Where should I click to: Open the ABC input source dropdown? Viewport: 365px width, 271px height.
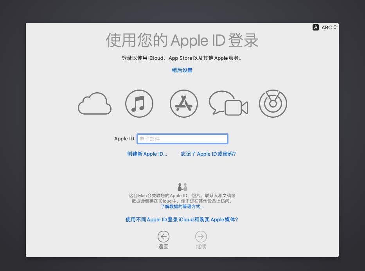click(x=329, y=27)
